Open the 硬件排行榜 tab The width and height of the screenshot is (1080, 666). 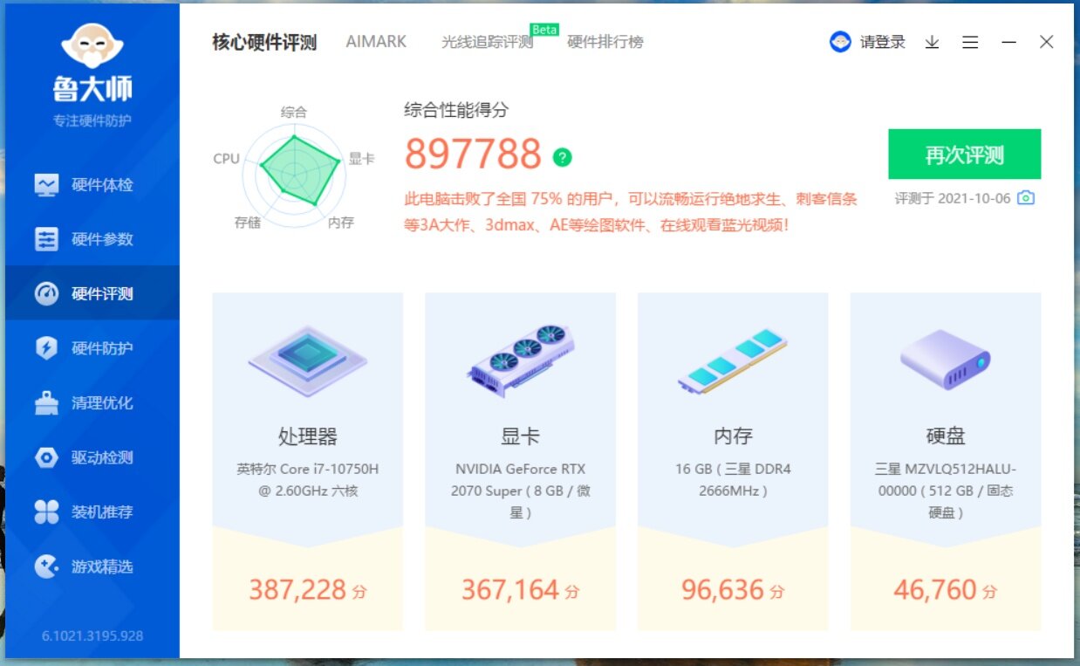point(605,42)
